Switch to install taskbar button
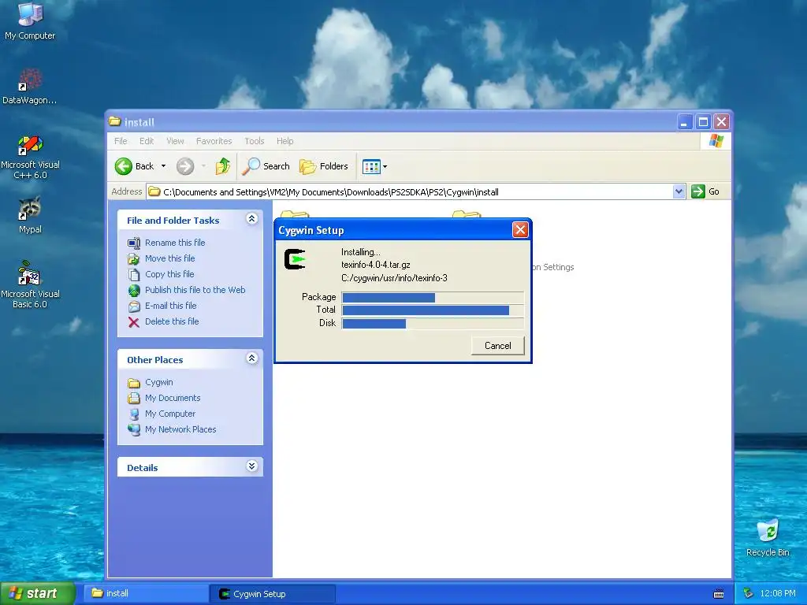The image size is (807, 605). point(146,594)
